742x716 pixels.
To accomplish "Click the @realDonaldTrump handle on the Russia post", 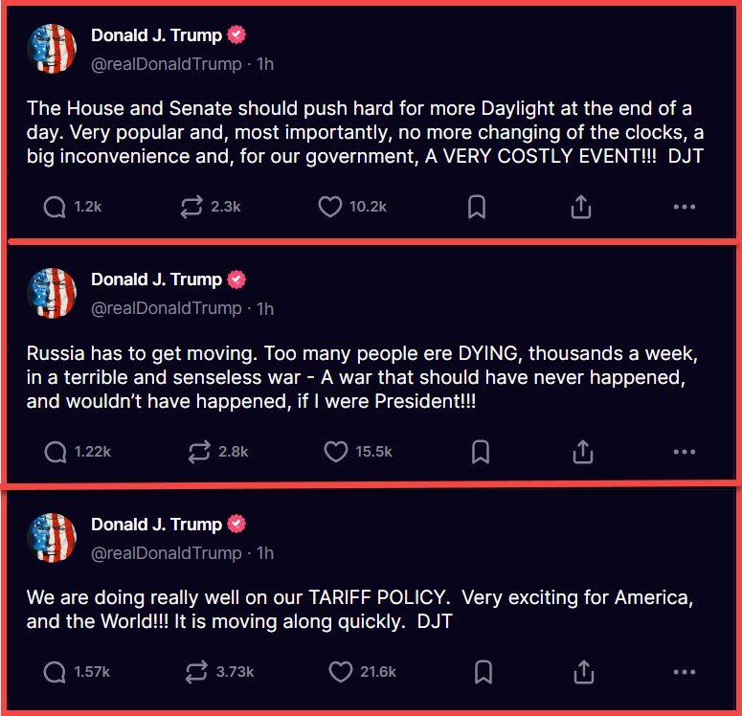I will pos(167,308).
